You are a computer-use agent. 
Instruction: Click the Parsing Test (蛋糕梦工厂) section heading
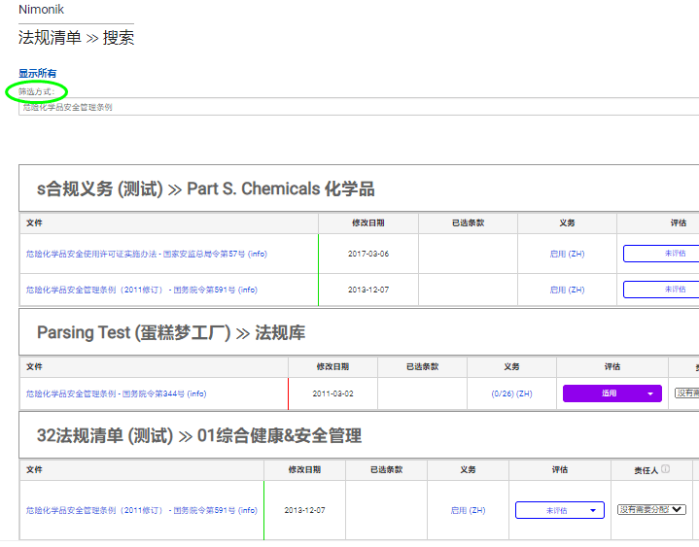point(133,332)
